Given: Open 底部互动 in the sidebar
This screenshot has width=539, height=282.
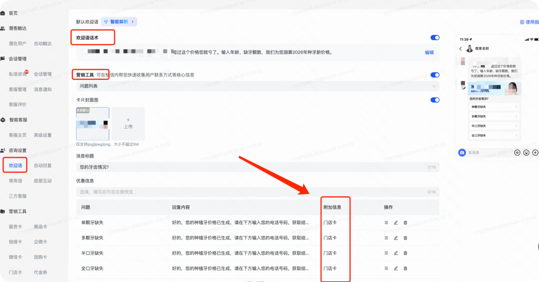Looking at the screenshot, I should click(43, 181).
